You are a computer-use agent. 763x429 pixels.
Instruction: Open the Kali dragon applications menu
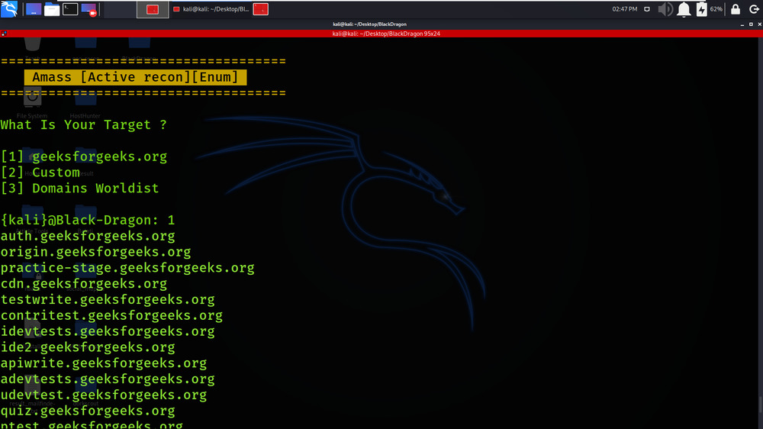pos(8,8)
